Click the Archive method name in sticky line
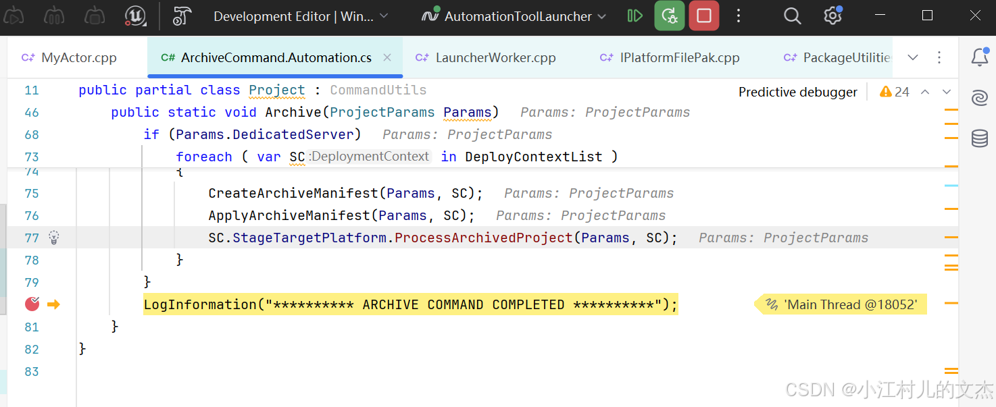996x407 pixels. tap(293, 113)
